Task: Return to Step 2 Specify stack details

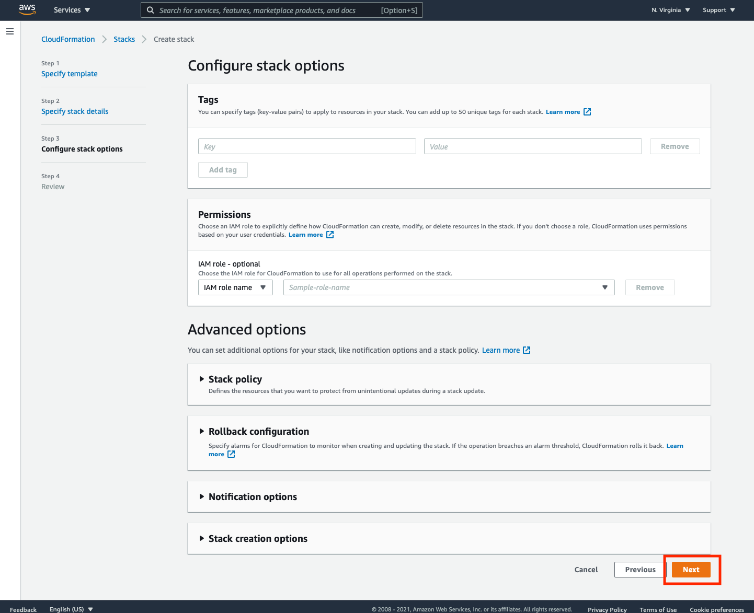Action: [75, 111]
